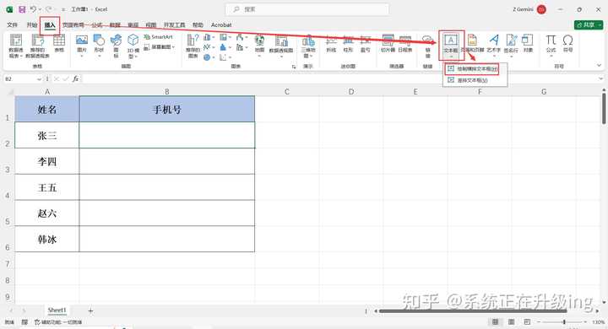Open the column/bar chart dropdown
This screenshot has height=329, width=608.
coord(209,37)
